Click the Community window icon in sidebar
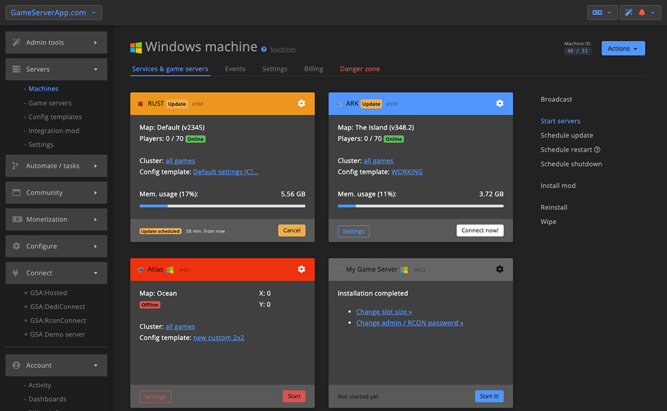The height and width of the screenshot is (411, 667). point(16,192)
